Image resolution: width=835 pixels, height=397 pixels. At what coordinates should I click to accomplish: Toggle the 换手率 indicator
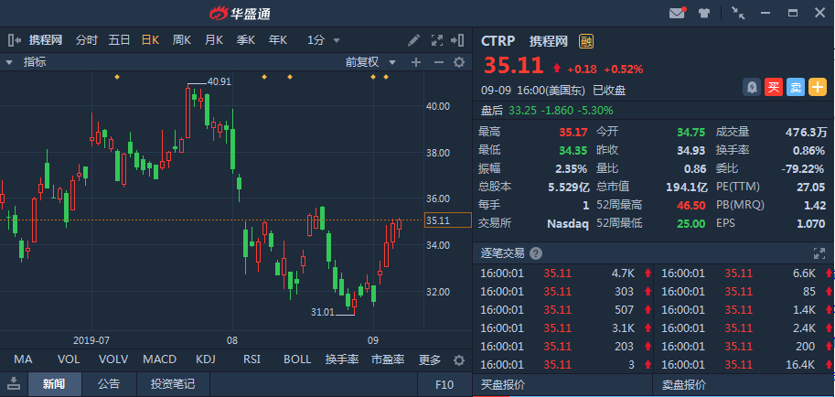pyautogui.click(x=342, y=359)
